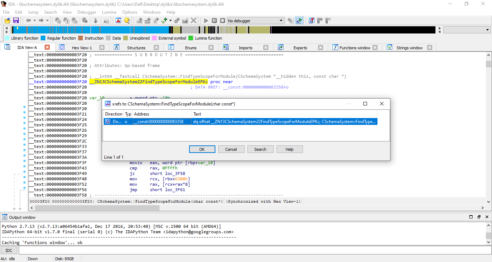
Task: Click the byte sequence search icon (101)
Action: click(75, 21)
